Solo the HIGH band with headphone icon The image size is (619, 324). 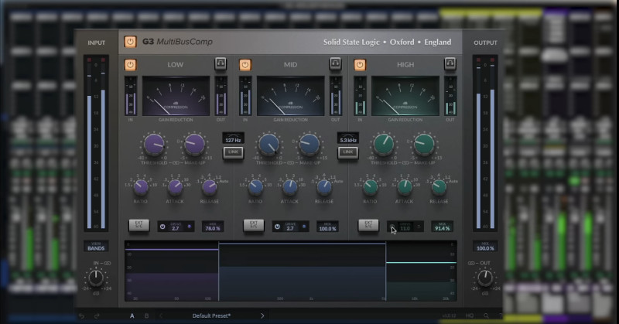(x=450, y=63)
